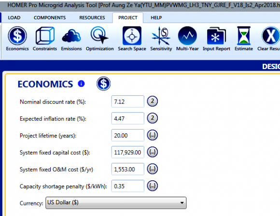
Task: Open sensitivity button for Capacity shortage penalty
Action: click(x=153, y=186)
